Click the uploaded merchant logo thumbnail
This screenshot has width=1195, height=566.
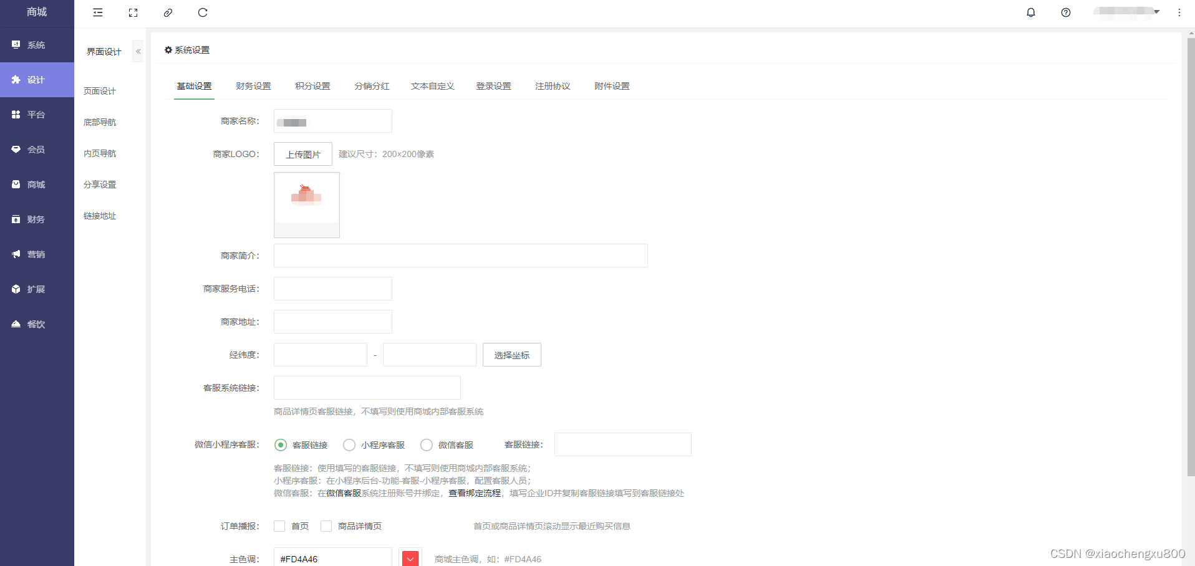[307, 205]
